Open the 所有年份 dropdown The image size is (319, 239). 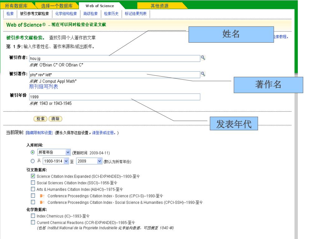pyautogui.click(x=54, y=152)
